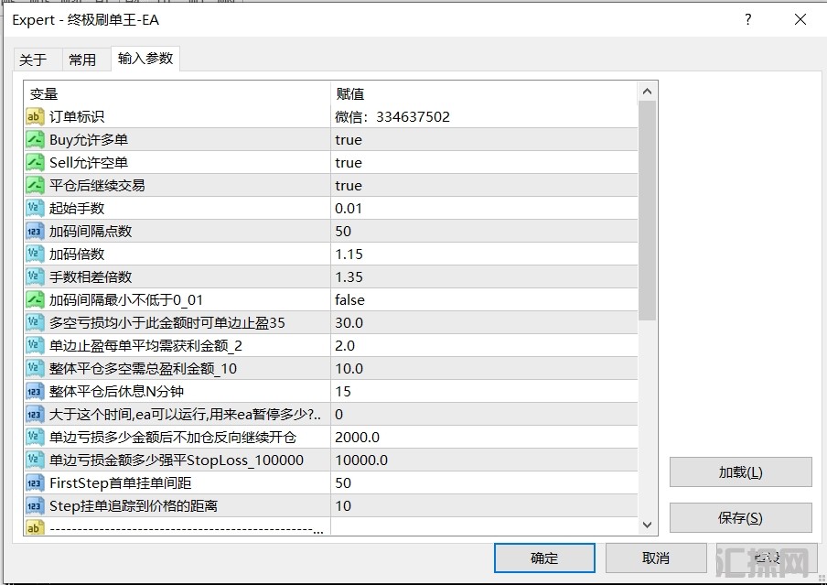Image resolution: width=827 pixels, height=585 pixels.
Task: Select the 15 value of 整体平仓后休息N分钟
Action: pos(484,391)
